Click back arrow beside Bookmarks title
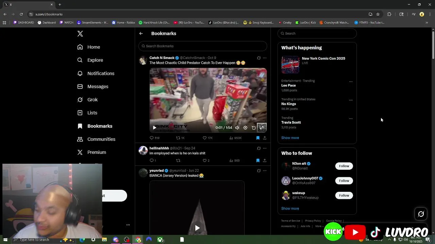The width and height of the screenshot is (435, 244). tap(141, 34)
